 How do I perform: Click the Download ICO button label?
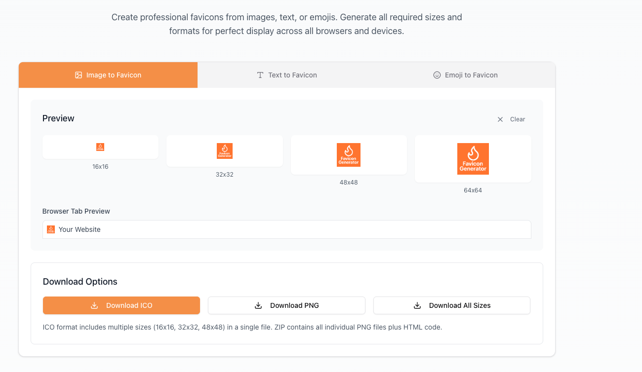click(x=129, y=305)
